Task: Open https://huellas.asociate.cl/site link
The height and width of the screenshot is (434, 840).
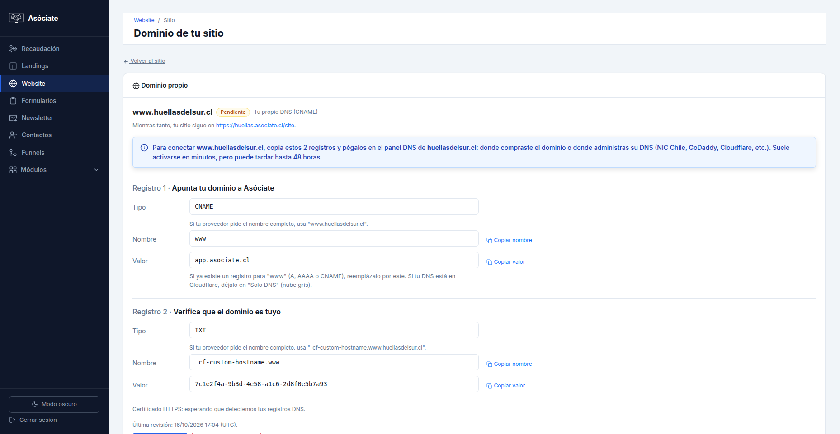Action: coord(255,126)
